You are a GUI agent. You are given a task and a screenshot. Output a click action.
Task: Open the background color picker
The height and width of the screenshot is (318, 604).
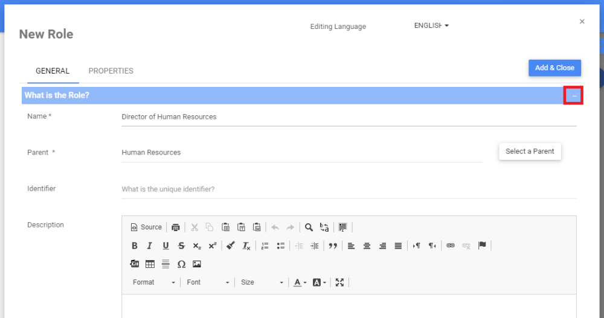coord(319,282)
